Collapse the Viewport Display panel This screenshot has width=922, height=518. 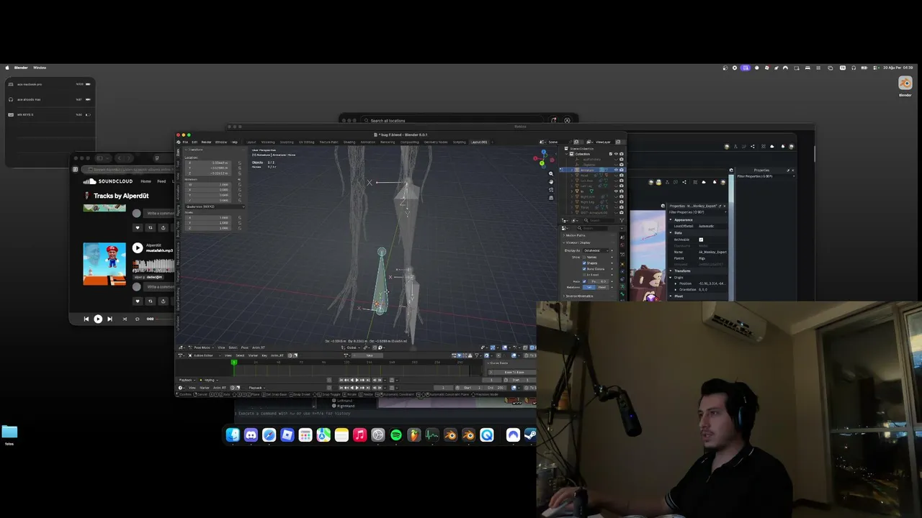pyautogui.click(x=579, y=242)
